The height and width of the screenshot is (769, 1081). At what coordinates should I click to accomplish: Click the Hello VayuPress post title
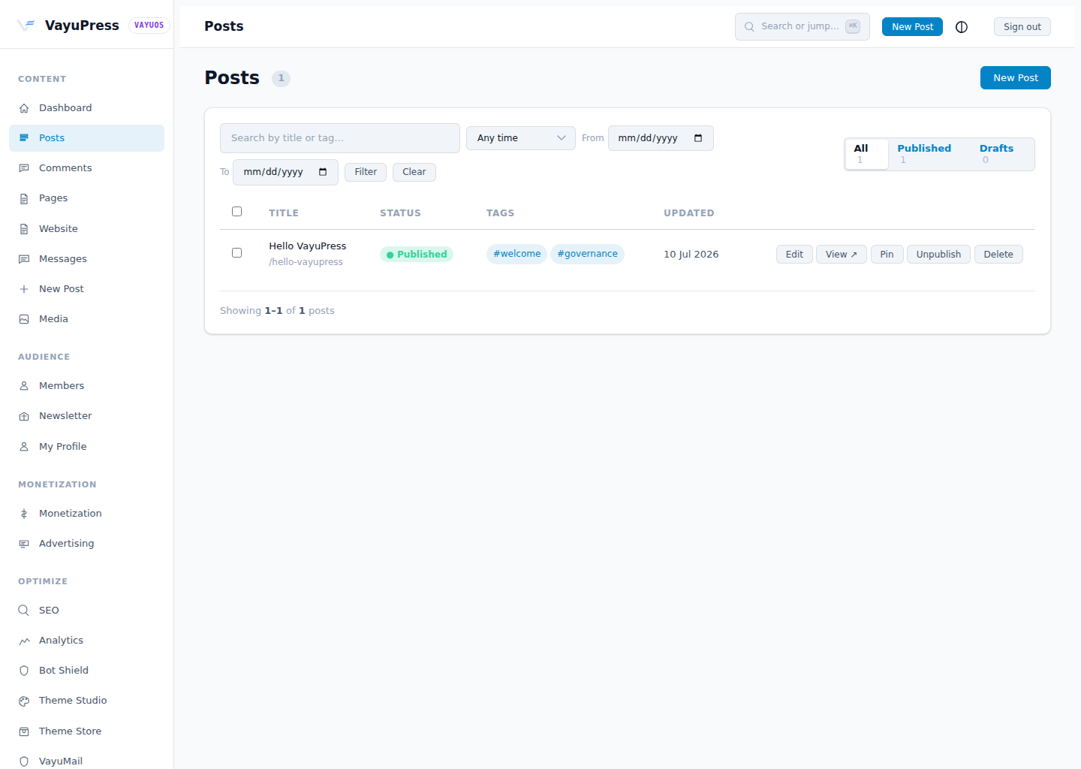point(308,246)
